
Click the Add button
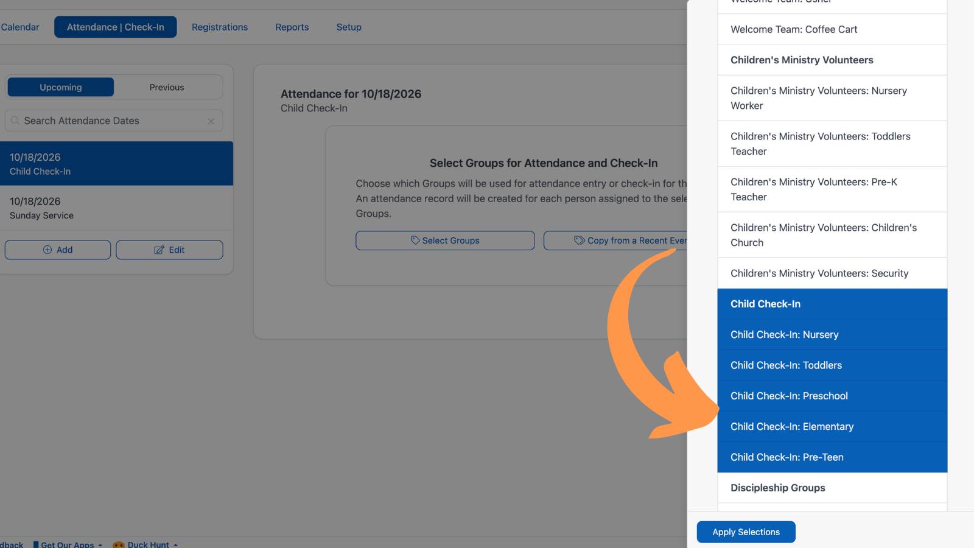[58, 250]
